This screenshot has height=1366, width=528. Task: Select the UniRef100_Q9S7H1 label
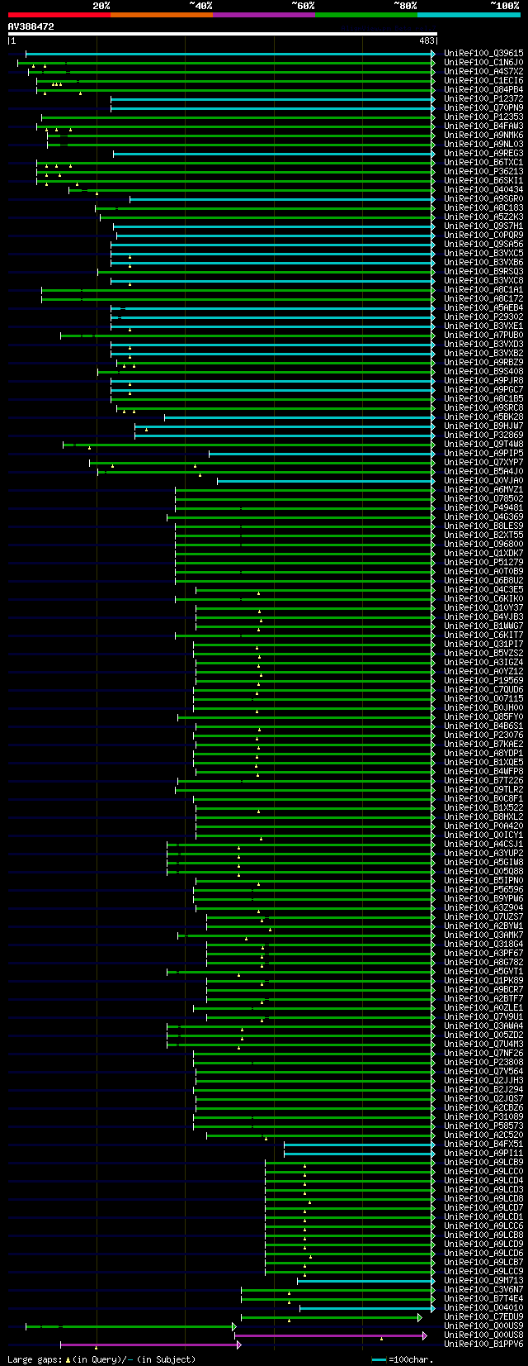click(483, 226)
